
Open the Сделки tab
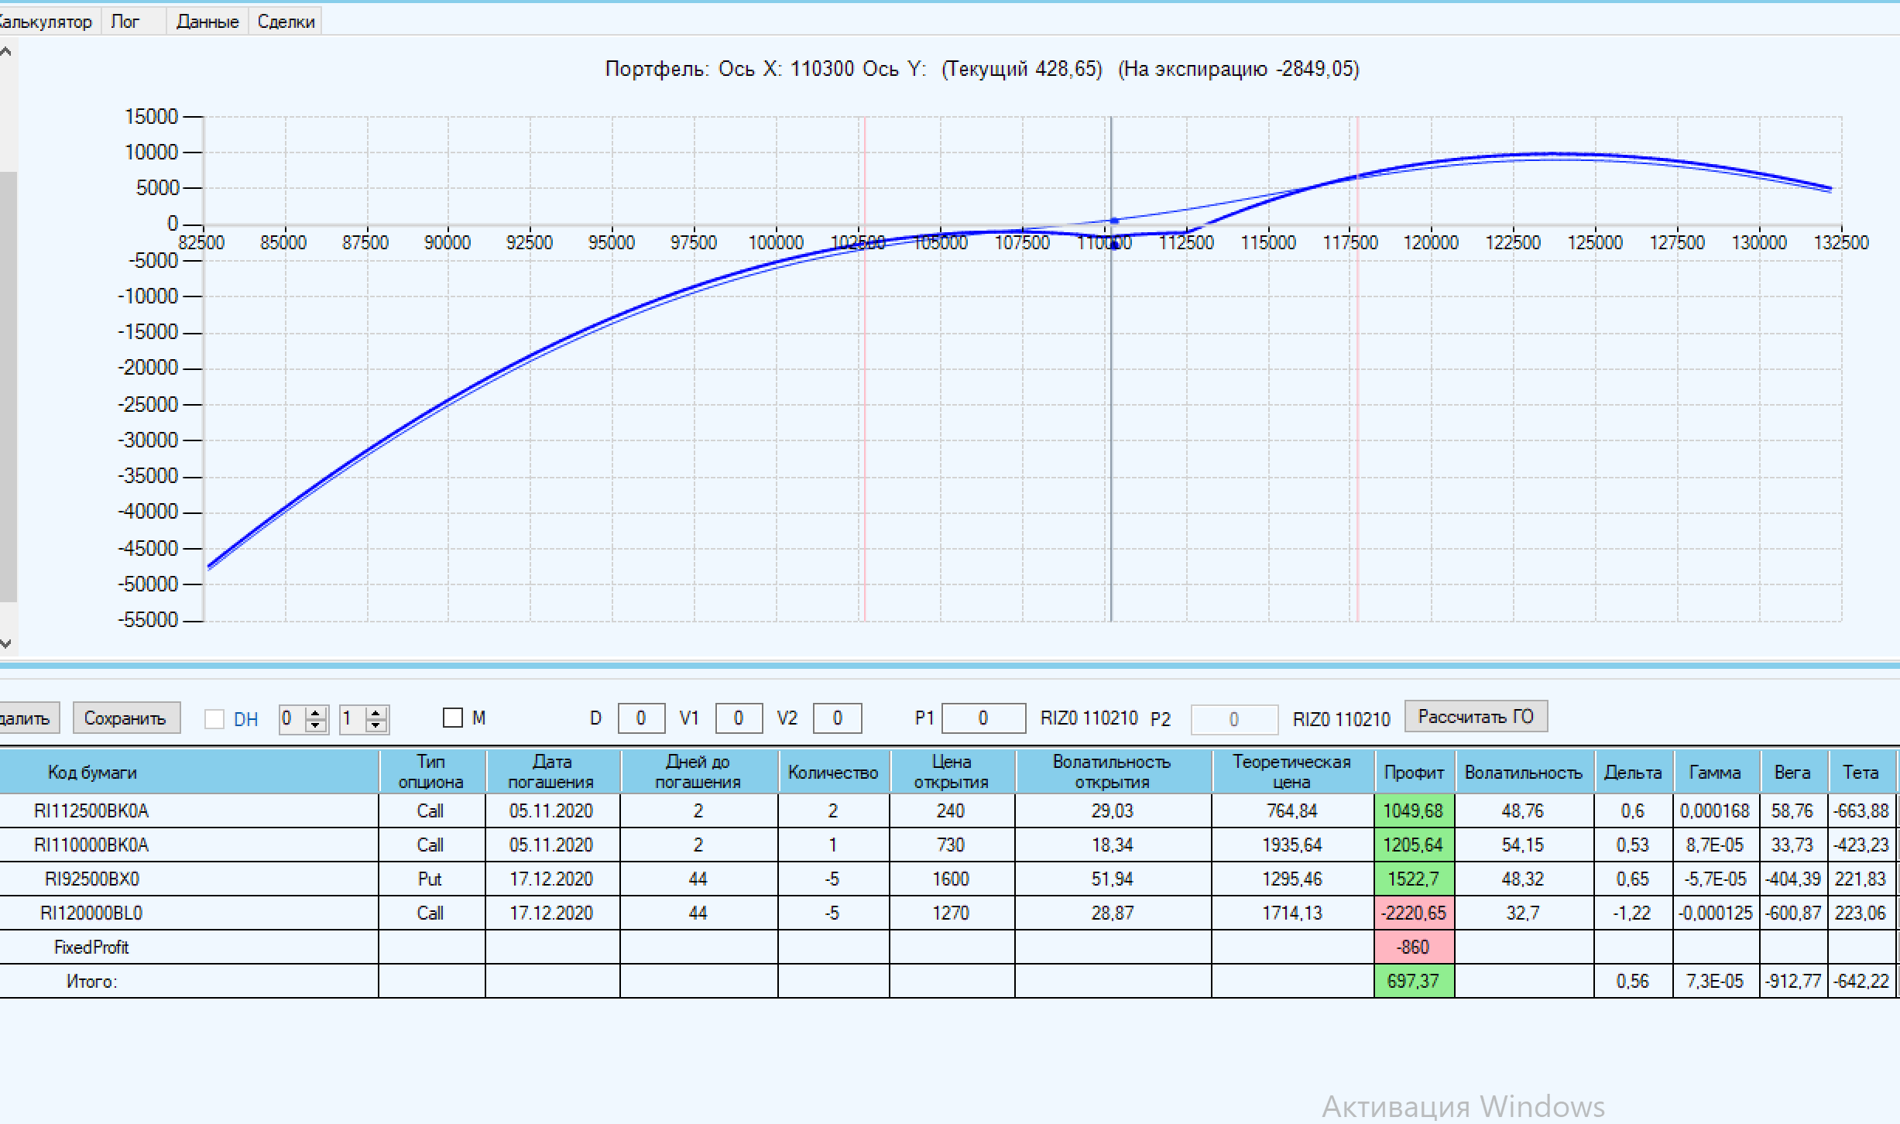click(286, 22)
